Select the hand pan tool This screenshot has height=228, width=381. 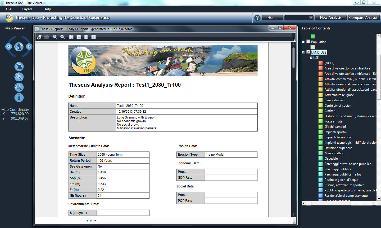click(x=19, y=67)
